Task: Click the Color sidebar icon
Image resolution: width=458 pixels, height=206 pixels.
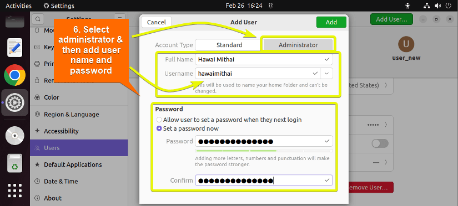Action: (37, 97)
